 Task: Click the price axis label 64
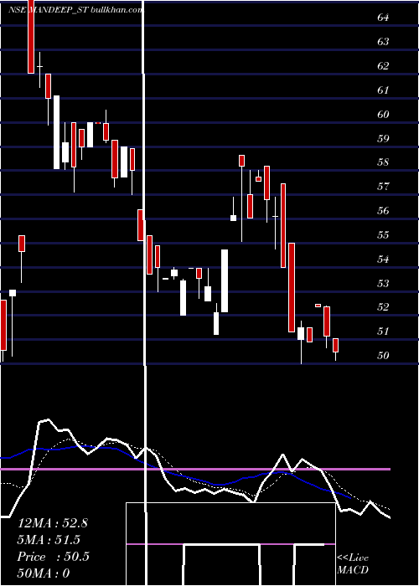(383, 18)
